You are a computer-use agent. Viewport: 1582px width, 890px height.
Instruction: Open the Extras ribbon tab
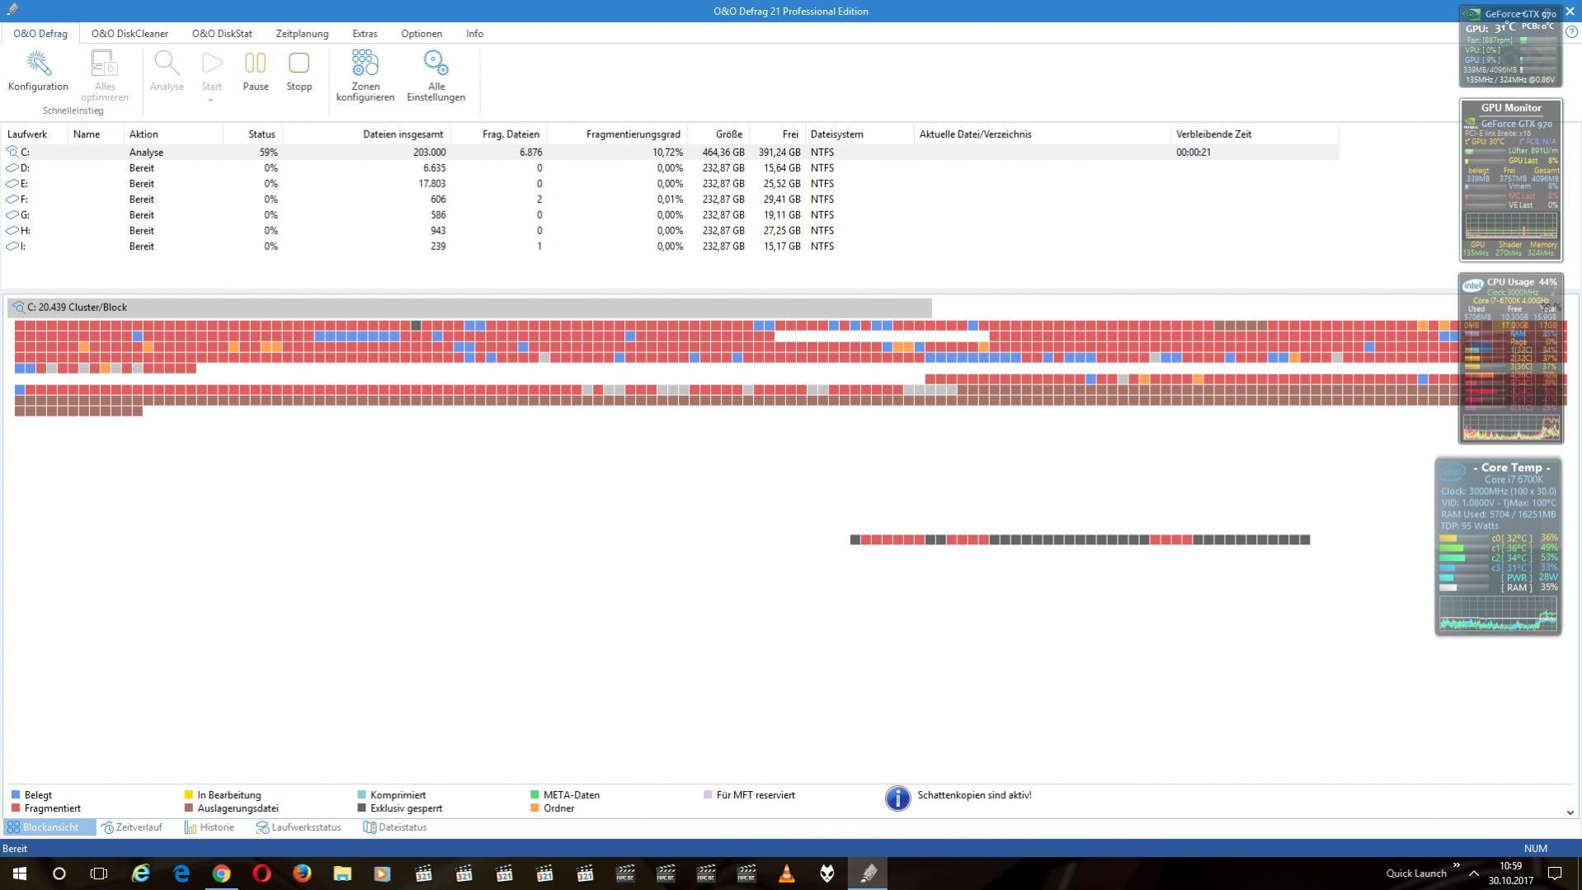365,34
